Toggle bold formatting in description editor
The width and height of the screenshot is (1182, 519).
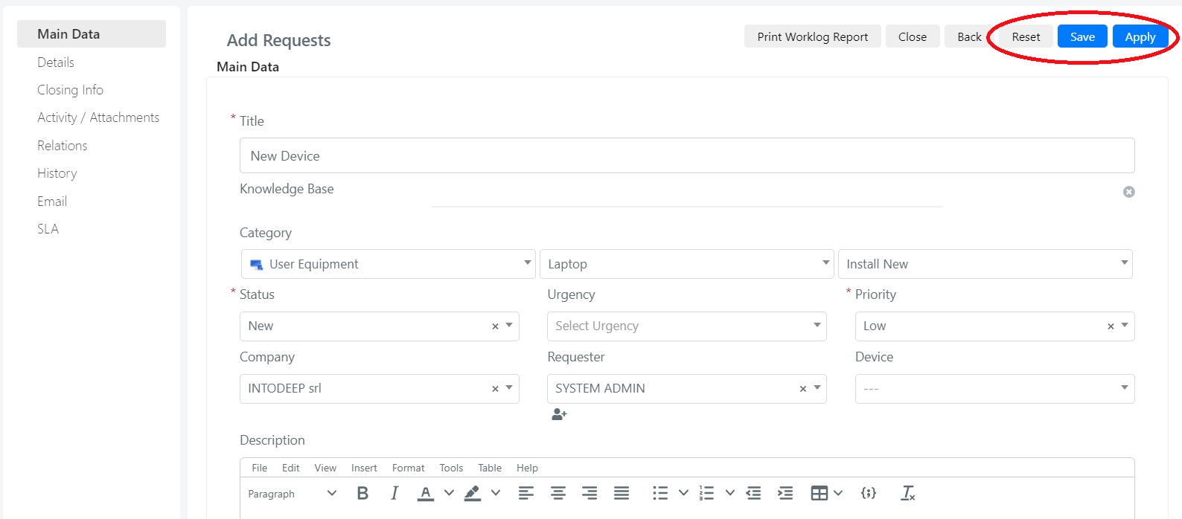tap(362, 493)
